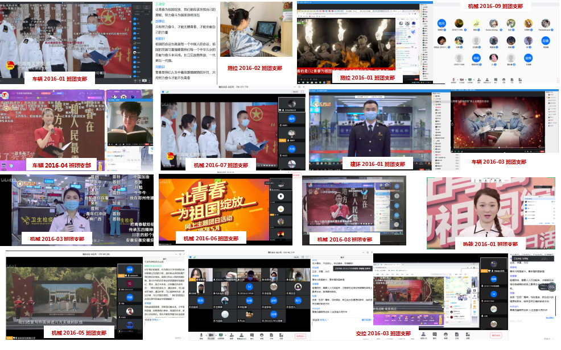Screen dimensions: 561x350
Task: Open chat icon in 交控 2016-03 meeting toolbar
Action: tap(434, 334)
